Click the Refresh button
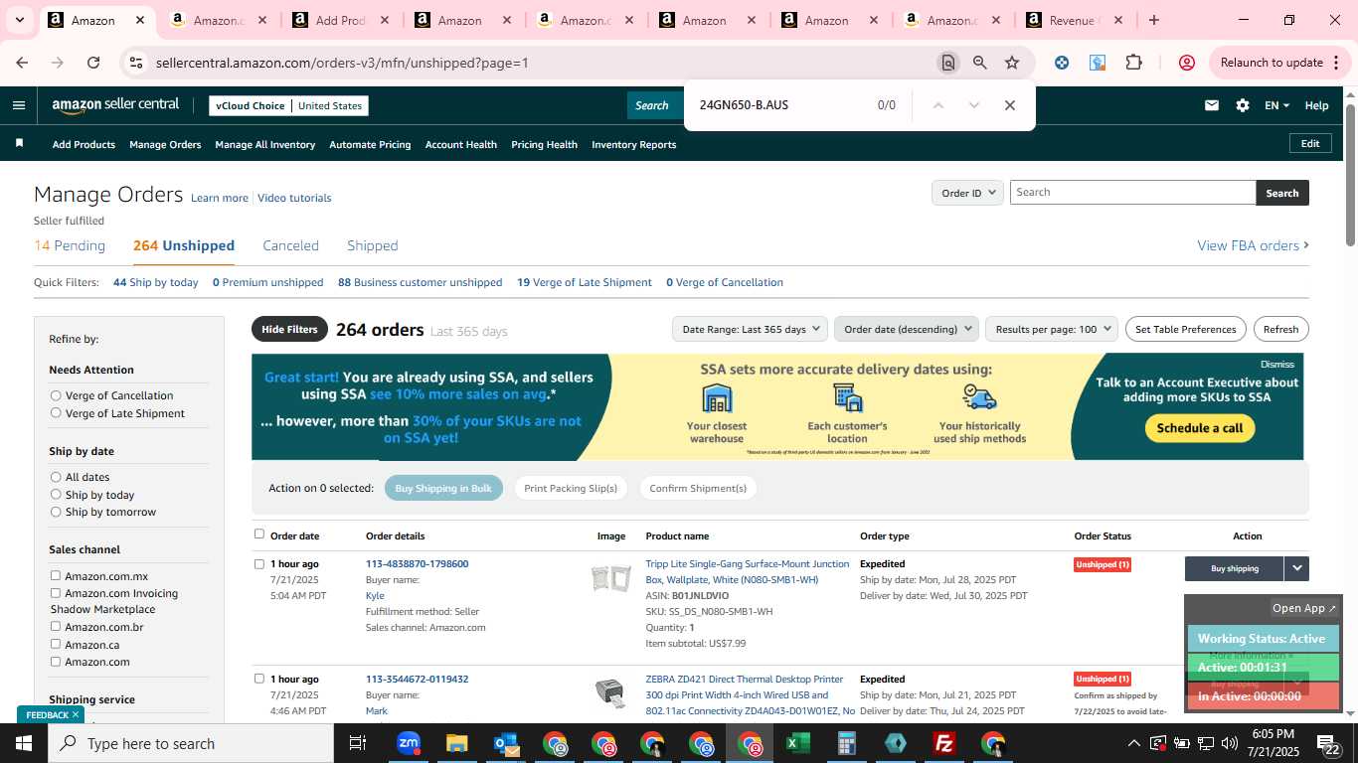 click(x=1280, y=329)
